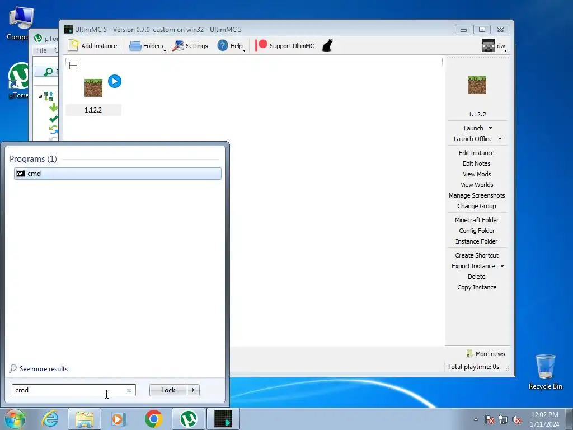This screenshot has height=430, width=573.
Task: Click the Lock button in Start menu
Action: tap(168, 390)
